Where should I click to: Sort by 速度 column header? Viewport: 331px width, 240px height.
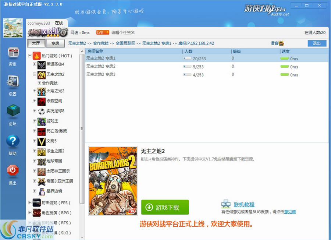(286, 51)
